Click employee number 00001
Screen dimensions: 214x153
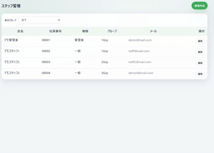tap(46, 40)
